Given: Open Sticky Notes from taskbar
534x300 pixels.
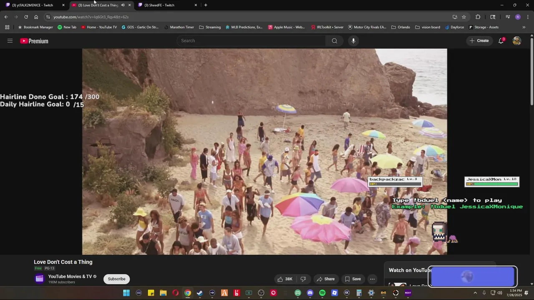Looking at the screenshot, I should (151, 293).
